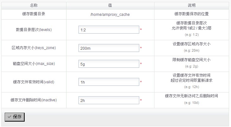Click the 保存 save button
Viewport: 231px width, 127px height.
tap(15, 117)
